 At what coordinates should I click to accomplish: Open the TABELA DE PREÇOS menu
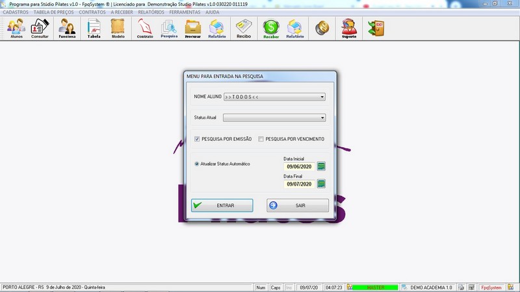(x=54, y=12)
